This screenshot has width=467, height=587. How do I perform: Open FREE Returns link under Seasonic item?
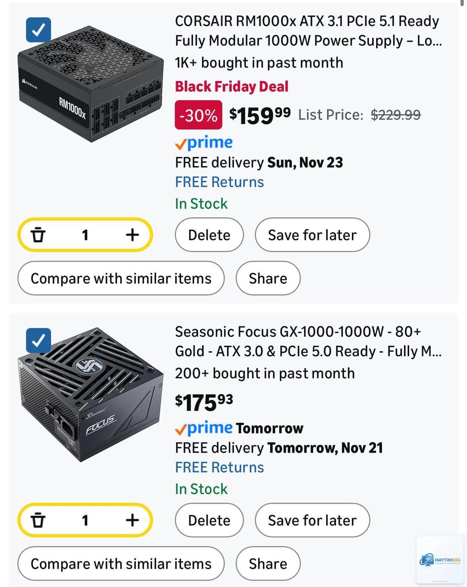click(x=219, y=467)
